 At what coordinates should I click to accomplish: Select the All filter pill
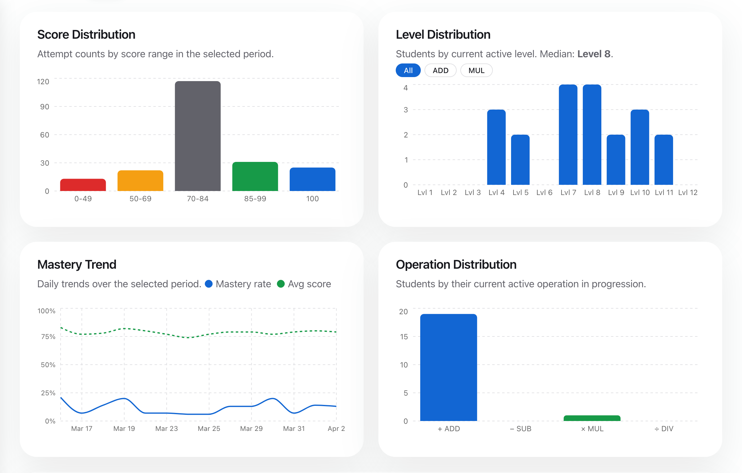coord(408,71)
